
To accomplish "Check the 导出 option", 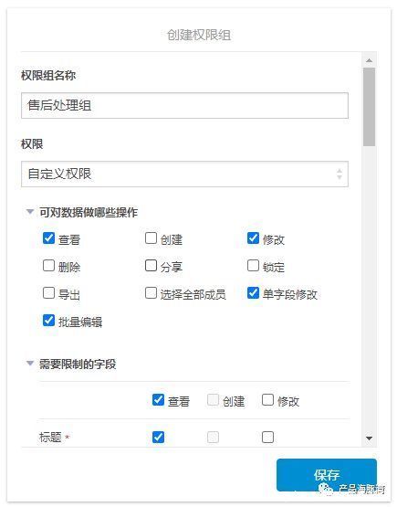I will tap(48, 293).
